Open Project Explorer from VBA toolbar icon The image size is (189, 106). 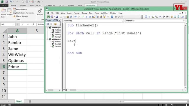click(x=97, y=17)
